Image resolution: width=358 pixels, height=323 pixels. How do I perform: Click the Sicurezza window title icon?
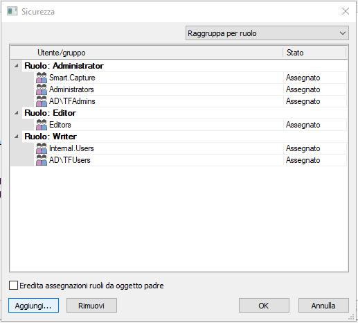coord(12,11)
